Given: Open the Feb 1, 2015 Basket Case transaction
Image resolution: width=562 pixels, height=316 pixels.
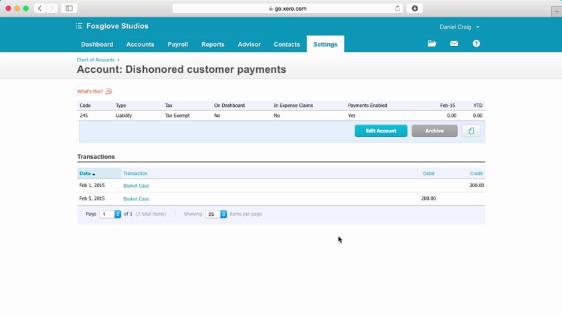Looking at the screenshot, I should 136,186.
